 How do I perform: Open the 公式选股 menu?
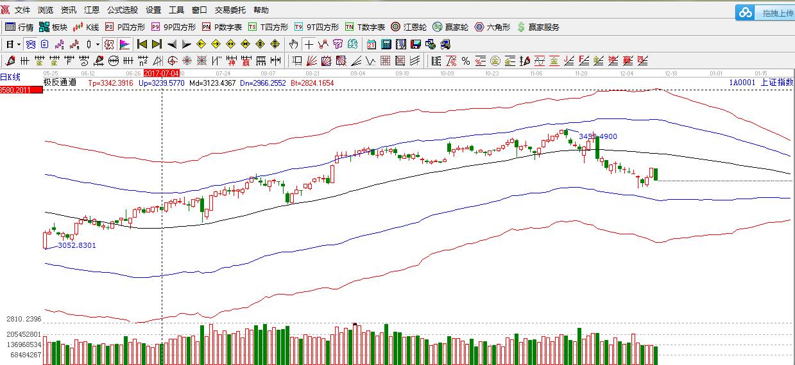click(122, 10)
